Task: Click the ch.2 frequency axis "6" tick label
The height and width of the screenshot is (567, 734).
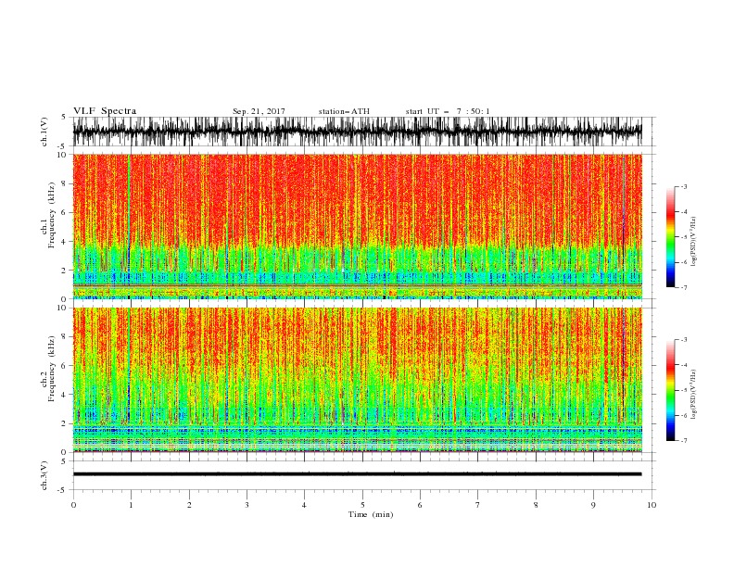Action: (64, 366)
